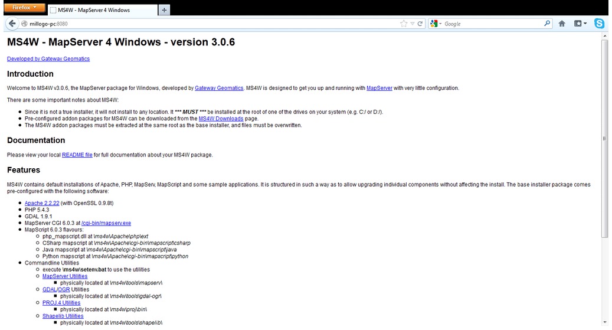Click the page title 'MS4W - MapServer 4 Windows - version 3.0.6'
Viewport: 612px width, 330px height.
click(121, 42)
